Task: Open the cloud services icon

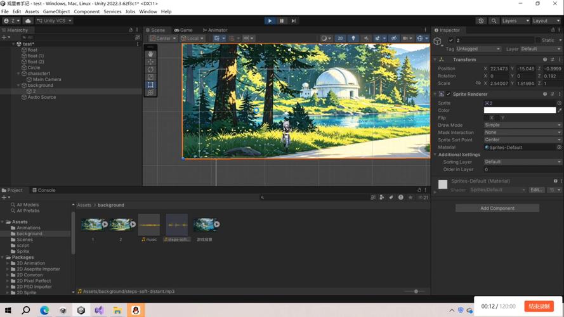Action: [x=28, y=21]
